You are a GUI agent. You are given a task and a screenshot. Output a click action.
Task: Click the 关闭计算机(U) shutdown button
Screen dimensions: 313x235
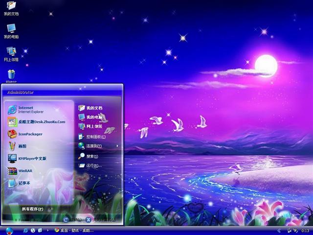pos(101,220)
